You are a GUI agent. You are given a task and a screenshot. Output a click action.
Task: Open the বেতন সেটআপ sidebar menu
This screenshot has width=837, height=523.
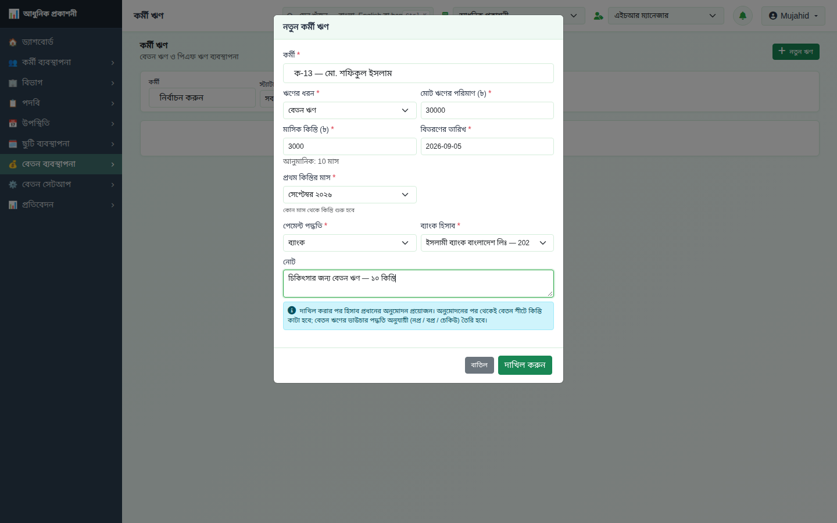pos(61,184)
